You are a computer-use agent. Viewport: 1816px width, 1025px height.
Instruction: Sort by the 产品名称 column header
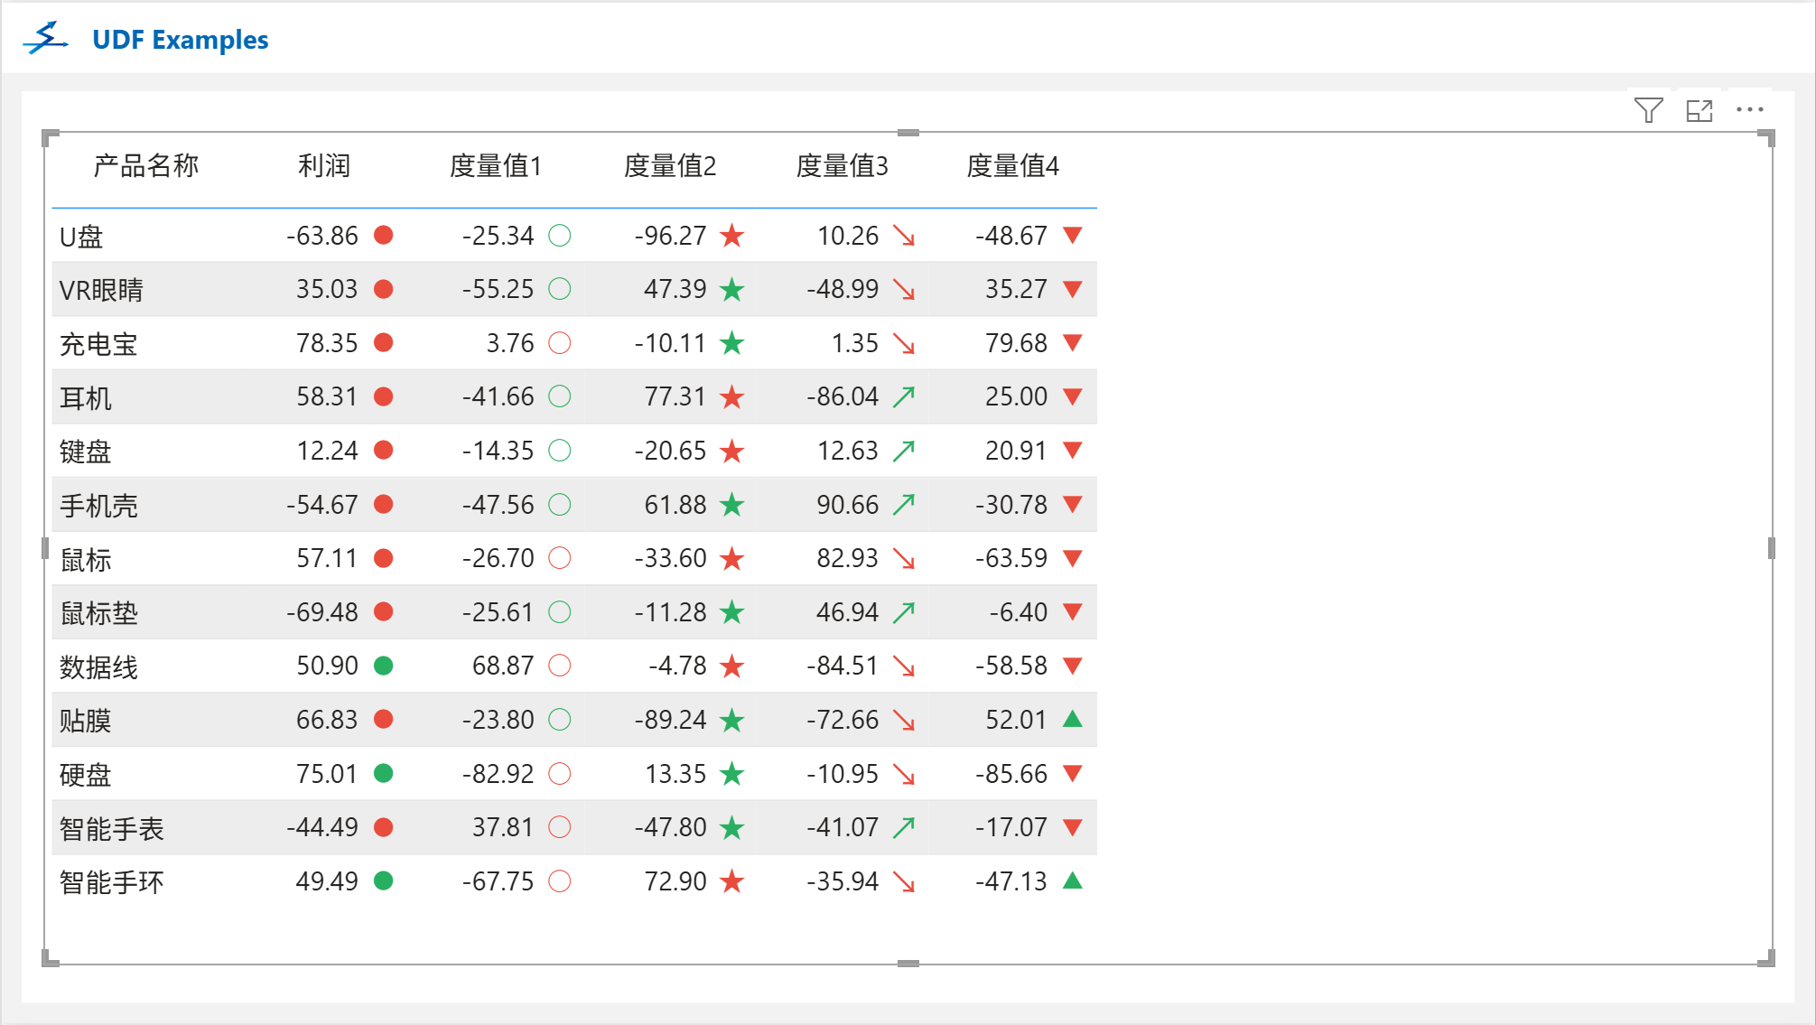[x=145, y=166]
